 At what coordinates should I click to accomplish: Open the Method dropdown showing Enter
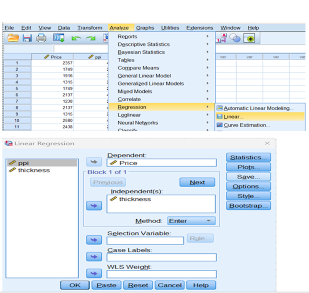pos(191,221)
